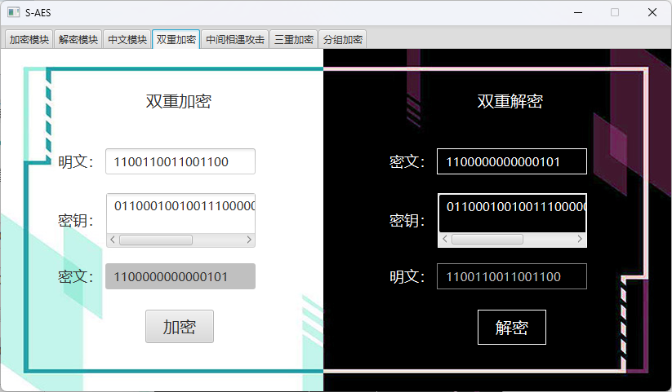Open the 中间相遇攻击 tab
The width and height of the screenshot is (672, 392).
(234, 39)
